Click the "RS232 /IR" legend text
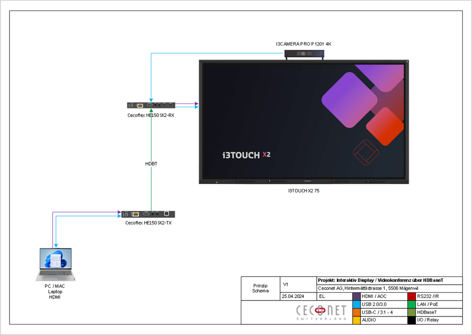 [428, 296]
